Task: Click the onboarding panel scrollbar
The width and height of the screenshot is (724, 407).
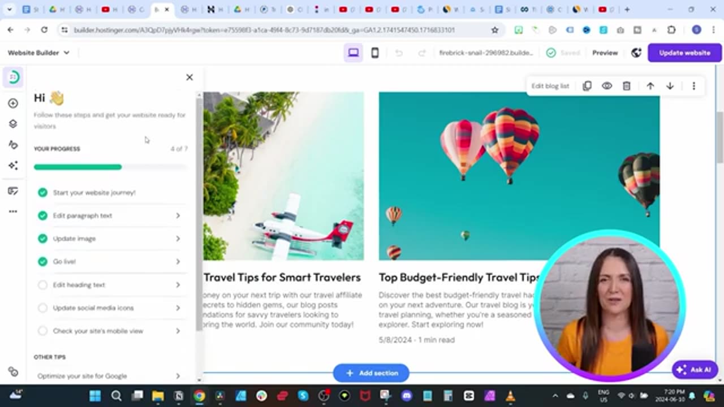Action: (x=199, y=215)
